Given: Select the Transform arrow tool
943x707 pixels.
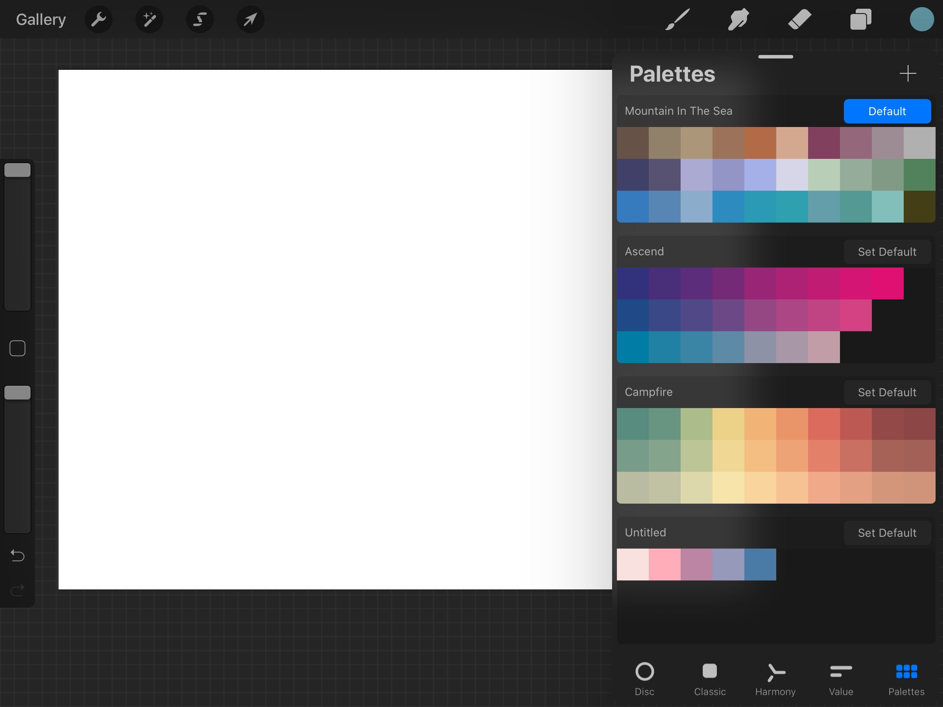Looking at the screenshot, I should tap(250, 19).
